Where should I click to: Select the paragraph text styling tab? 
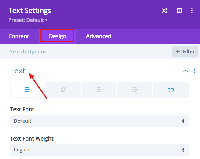(27, 90)
